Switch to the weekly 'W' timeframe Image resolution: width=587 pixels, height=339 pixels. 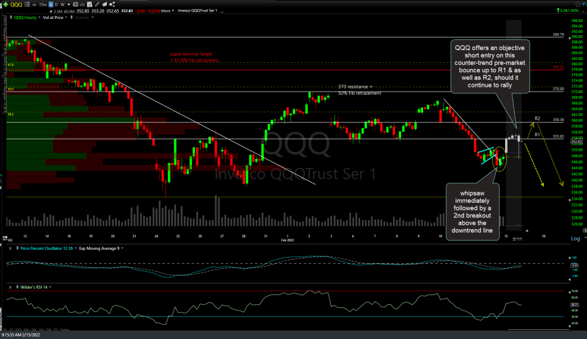62,4
